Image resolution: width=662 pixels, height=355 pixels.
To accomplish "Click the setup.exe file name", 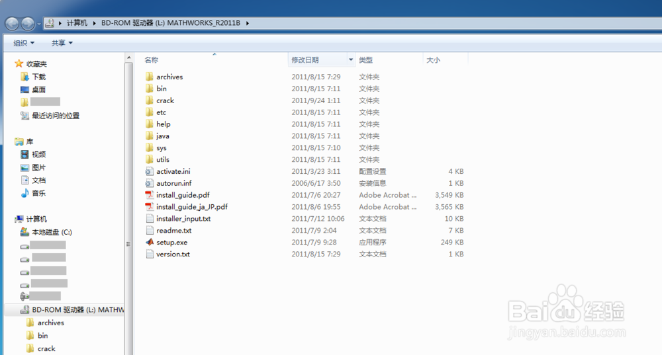I will (x=172, y=243).
